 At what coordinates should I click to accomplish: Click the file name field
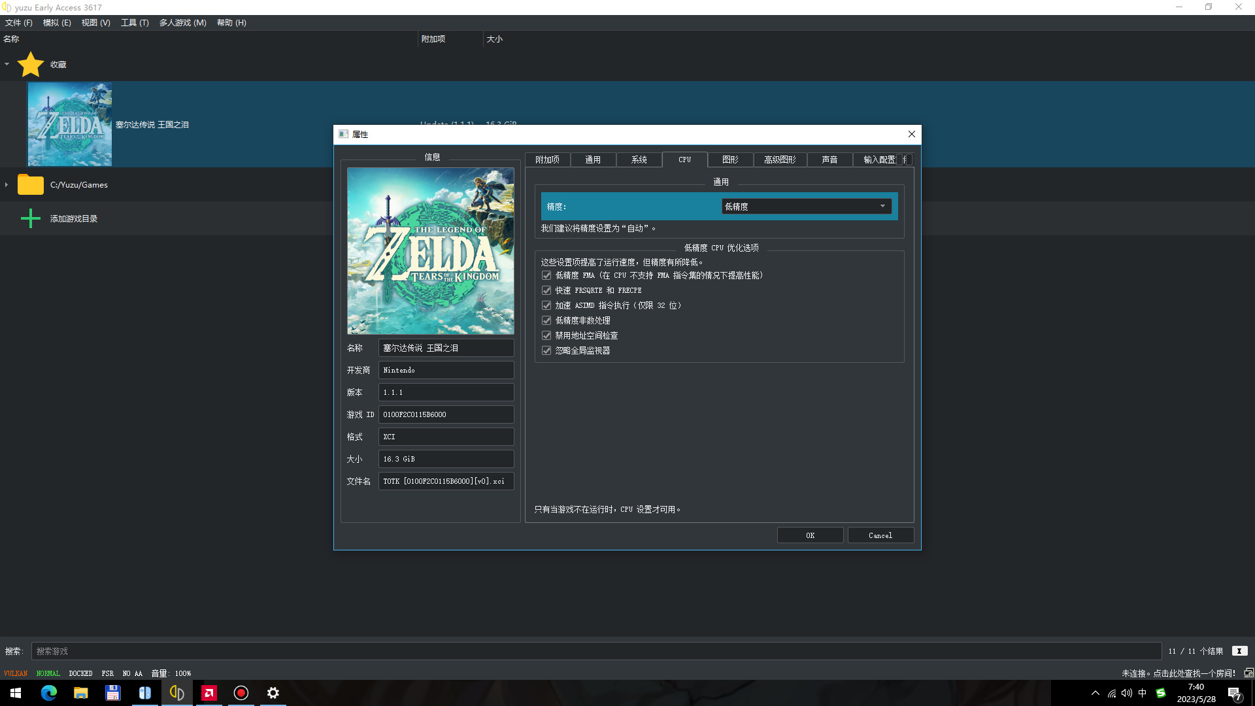click(446, 481)
